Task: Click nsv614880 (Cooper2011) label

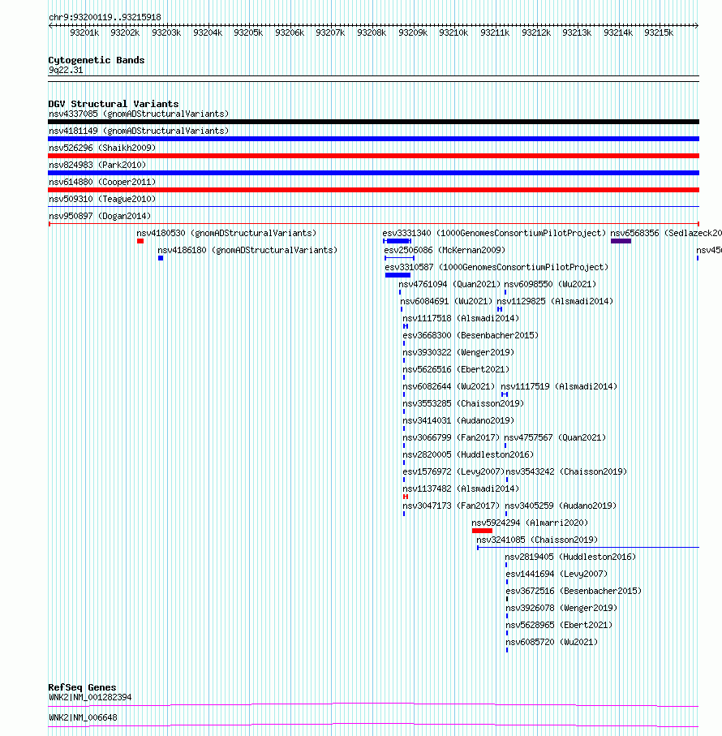Action: coord(102,182)
